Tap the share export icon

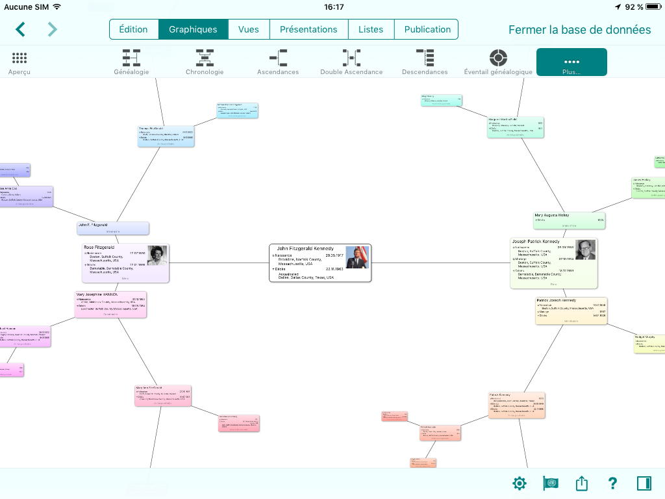tap(581, 483)
